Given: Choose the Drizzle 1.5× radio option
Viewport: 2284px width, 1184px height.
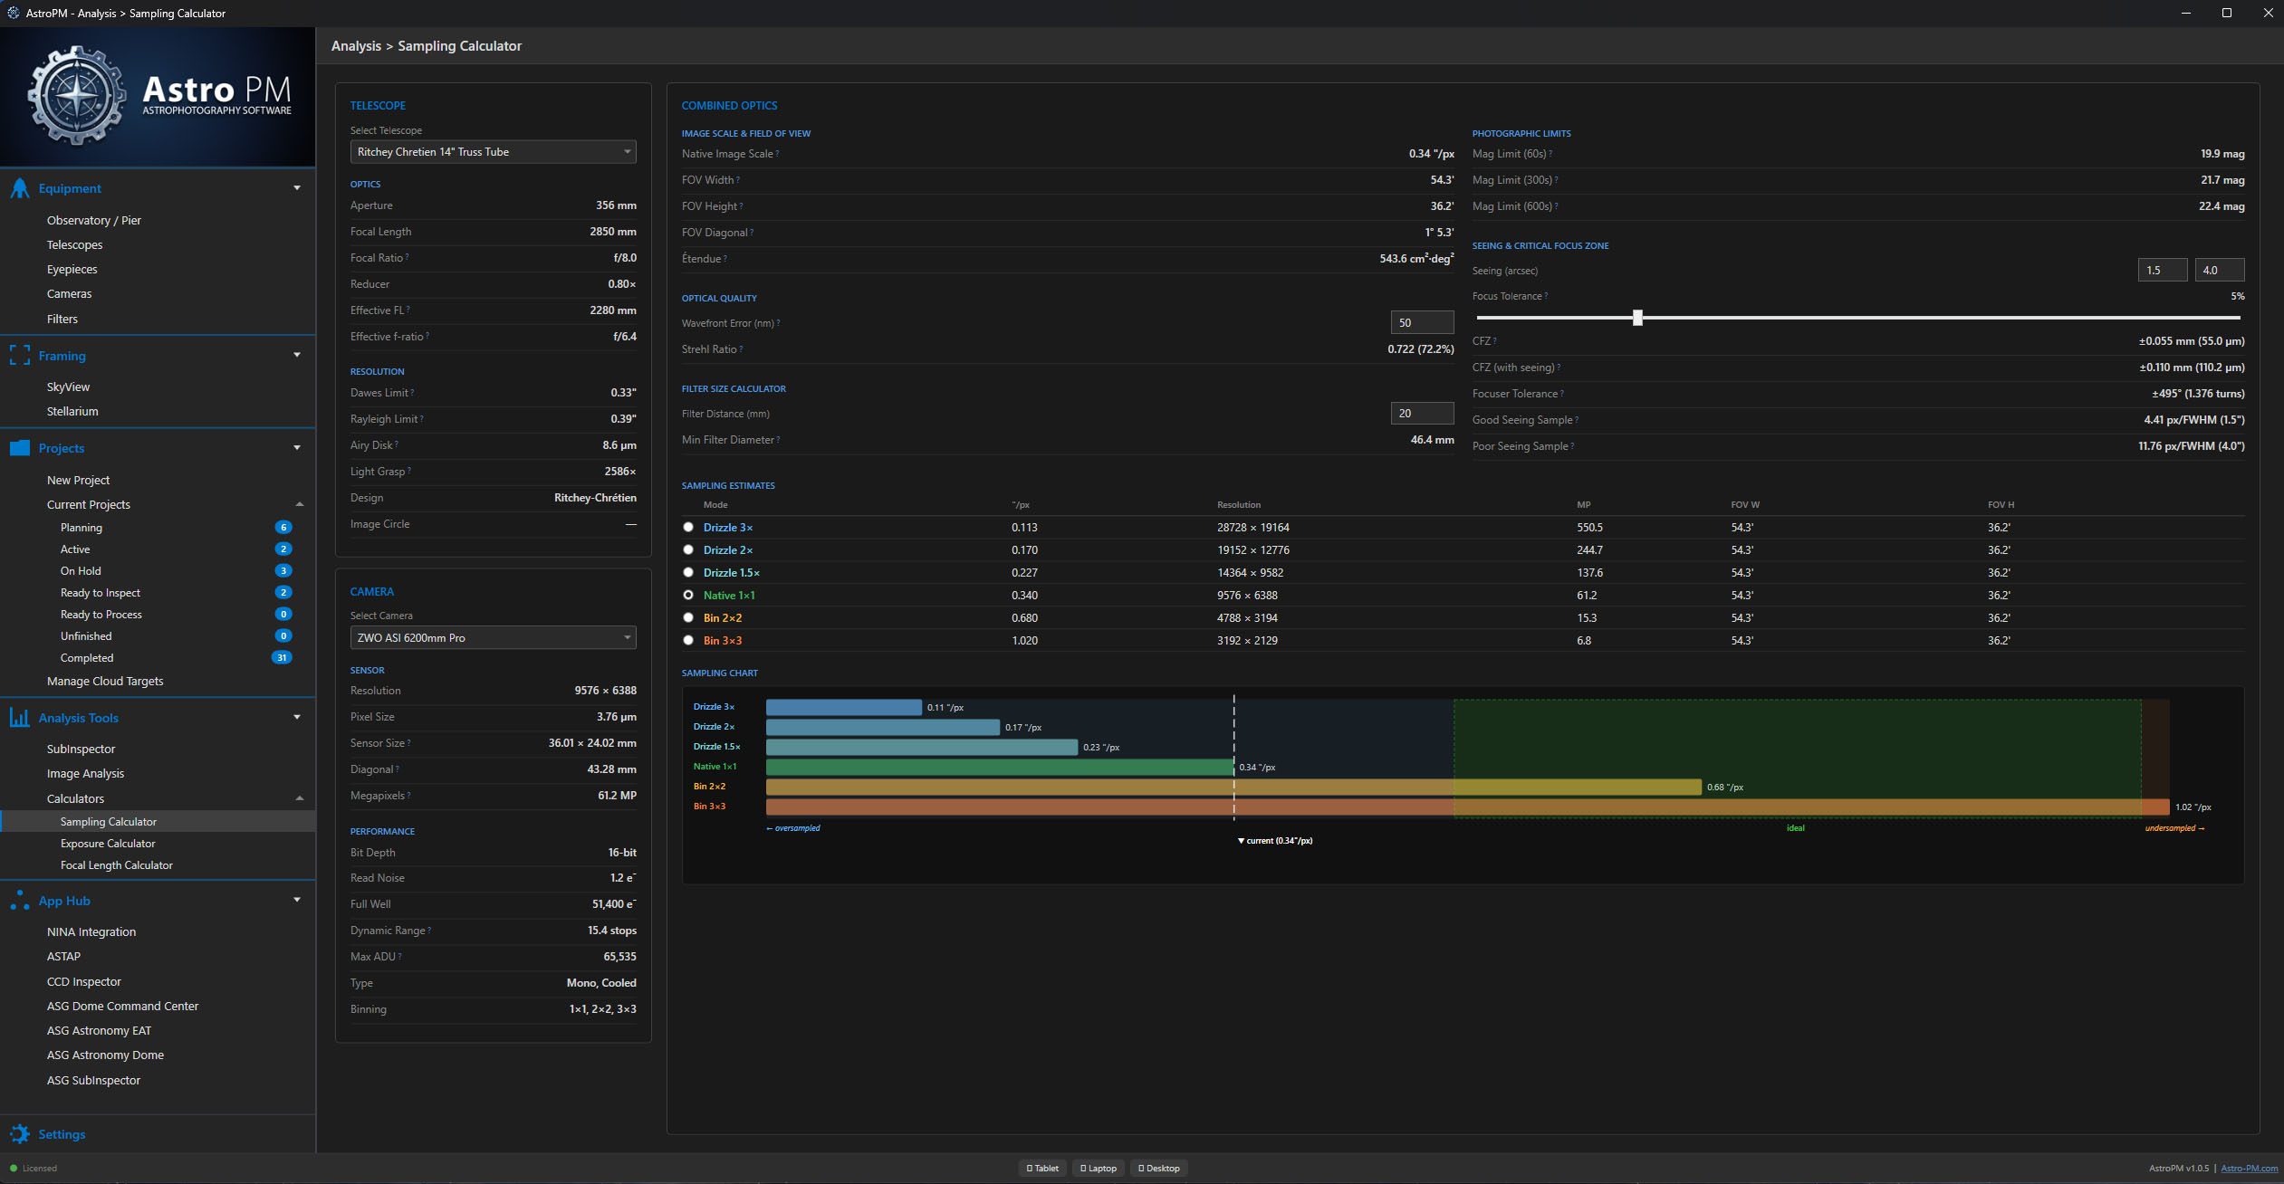Looking at the screenshot, I should point(688,572).
